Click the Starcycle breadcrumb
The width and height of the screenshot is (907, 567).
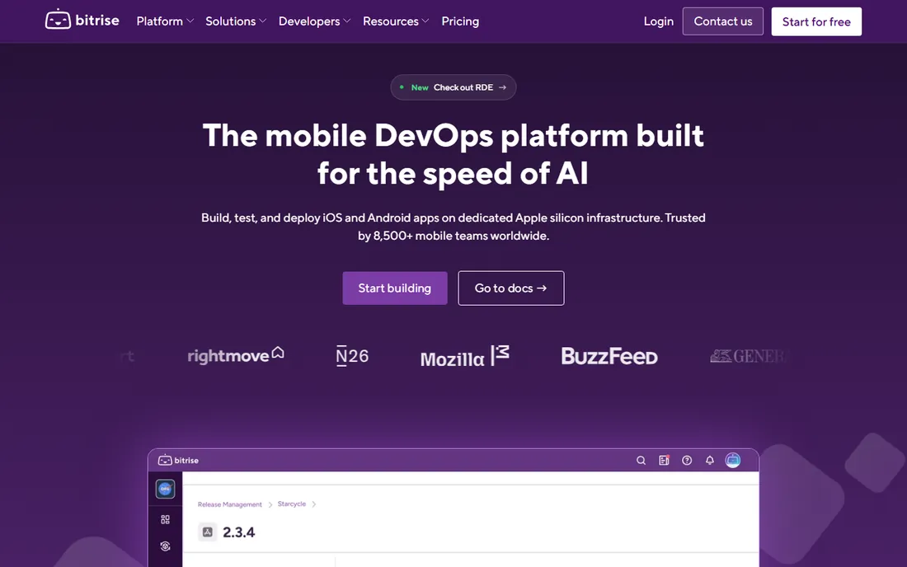click(x=292, y=504)
